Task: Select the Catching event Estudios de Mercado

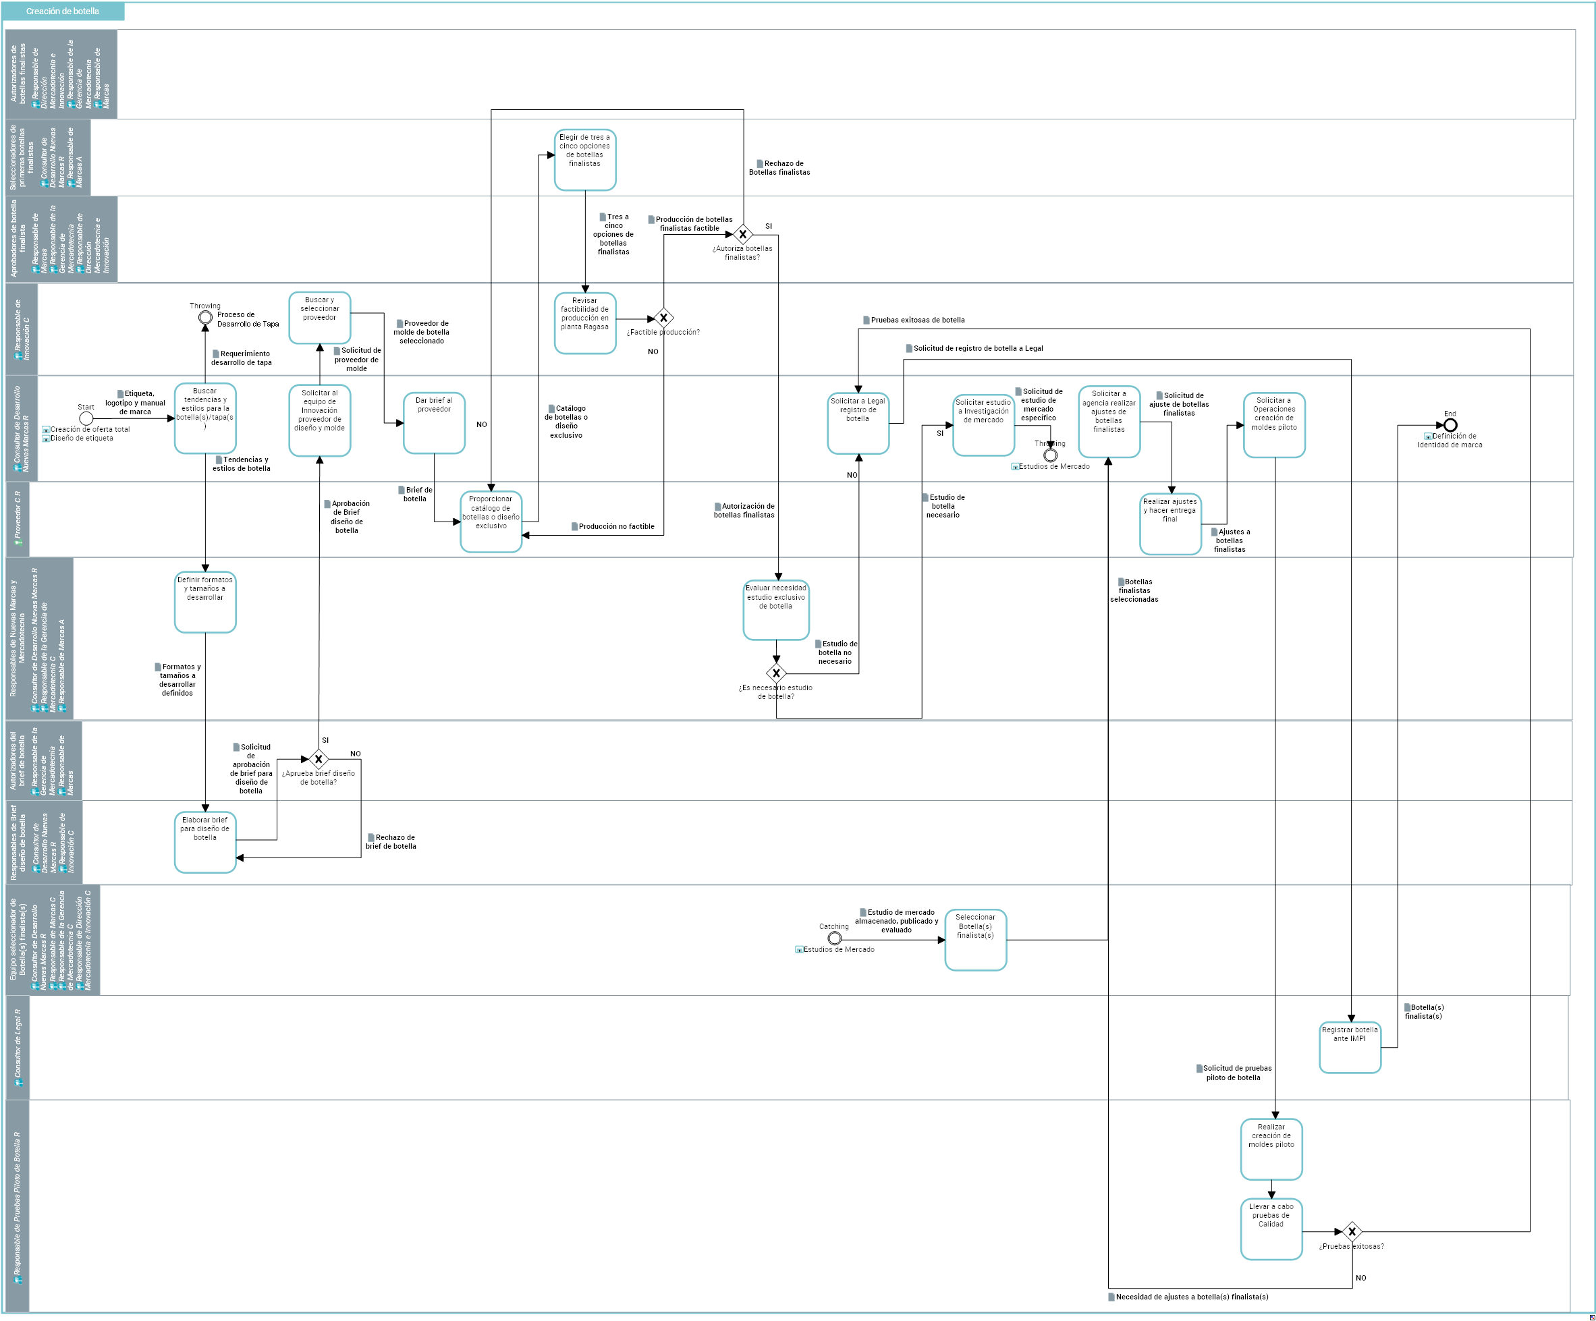Action: [835, 938]
